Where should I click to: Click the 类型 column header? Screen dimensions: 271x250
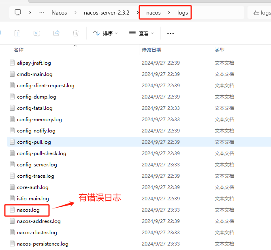(x=219, y=50)
